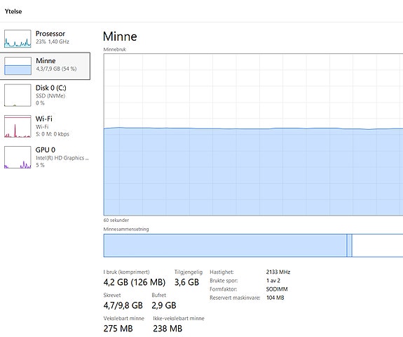Screen dimensions: 403x337
Task: Click the Hastighet 2133 MHz value
Action: tap(278, 272)
